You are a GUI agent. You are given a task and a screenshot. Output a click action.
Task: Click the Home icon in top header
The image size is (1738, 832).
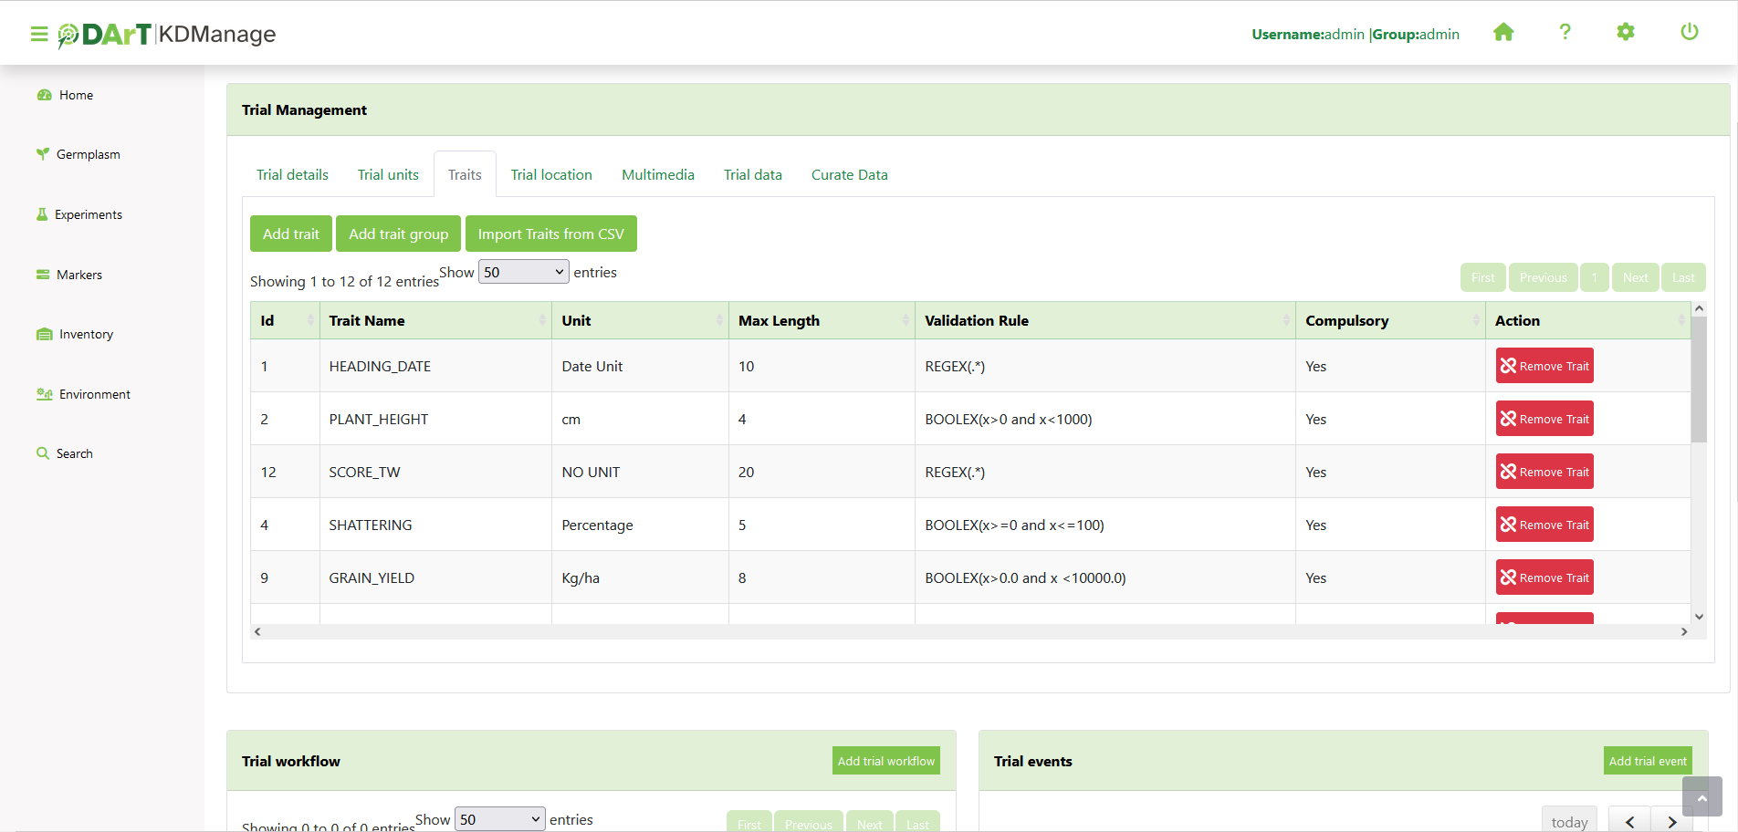[1503, 33]
